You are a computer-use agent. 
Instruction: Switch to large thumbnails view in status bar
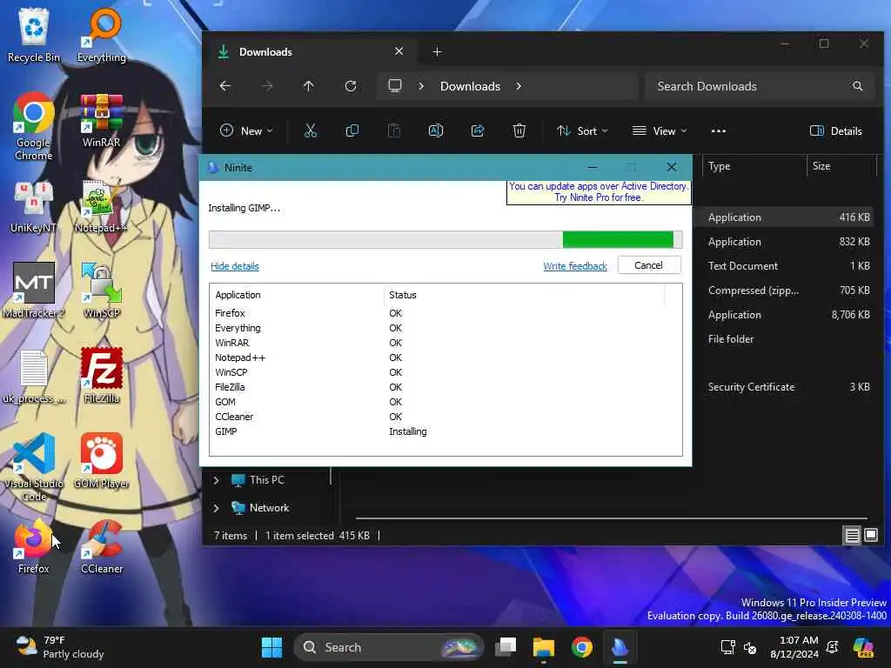point(870,535)
